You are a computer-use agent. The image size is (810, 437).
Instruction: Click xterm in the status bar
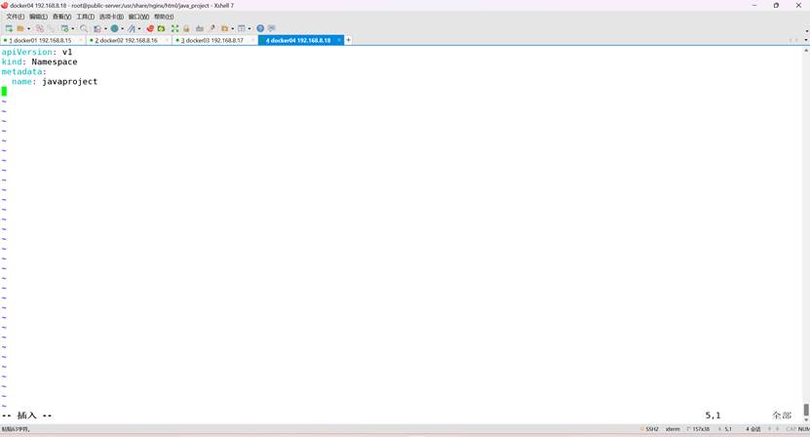[673, 429]
